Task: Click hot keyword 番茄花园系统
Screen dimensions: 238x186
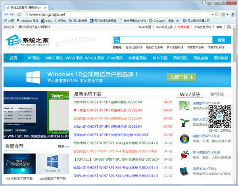Action: (x=134, y=47)
